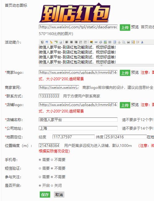Align text right in the editor

(76, 42)
